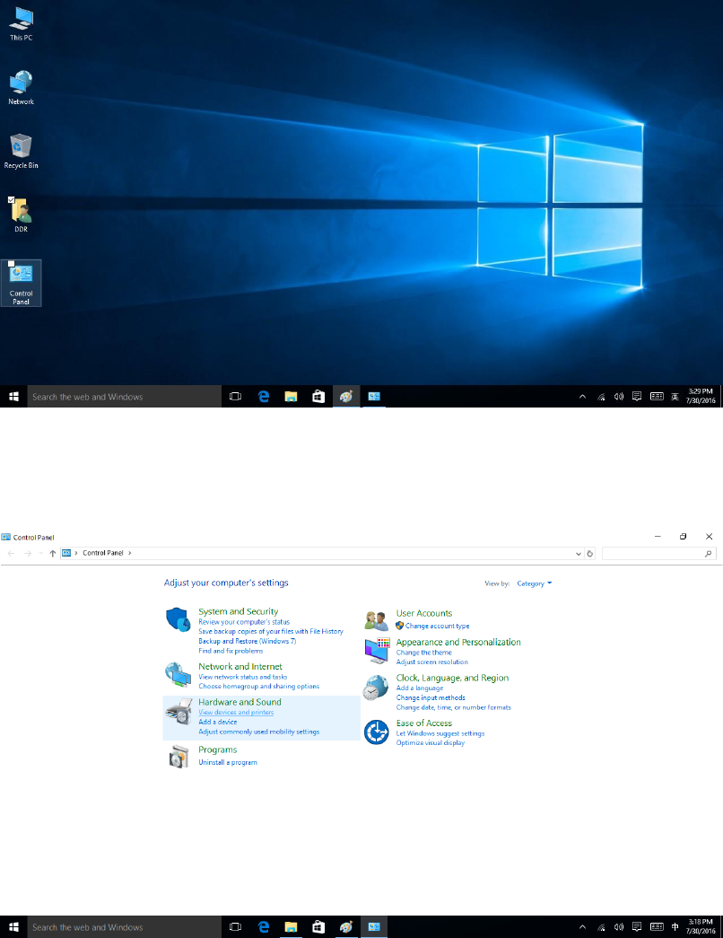This screenshot has height=938, width=723.
Task: Open network status icon on the 3:18 PM taskbar
Action: click(601, 926)
